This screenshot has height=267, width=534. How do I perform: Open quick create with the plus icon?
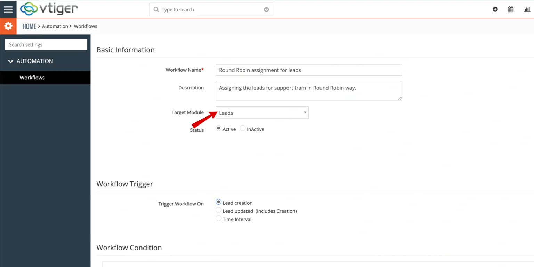point(495,9)
